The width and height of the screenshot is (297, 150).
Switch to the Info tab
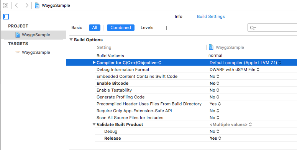pyautogui.click(x=179, y=16)
